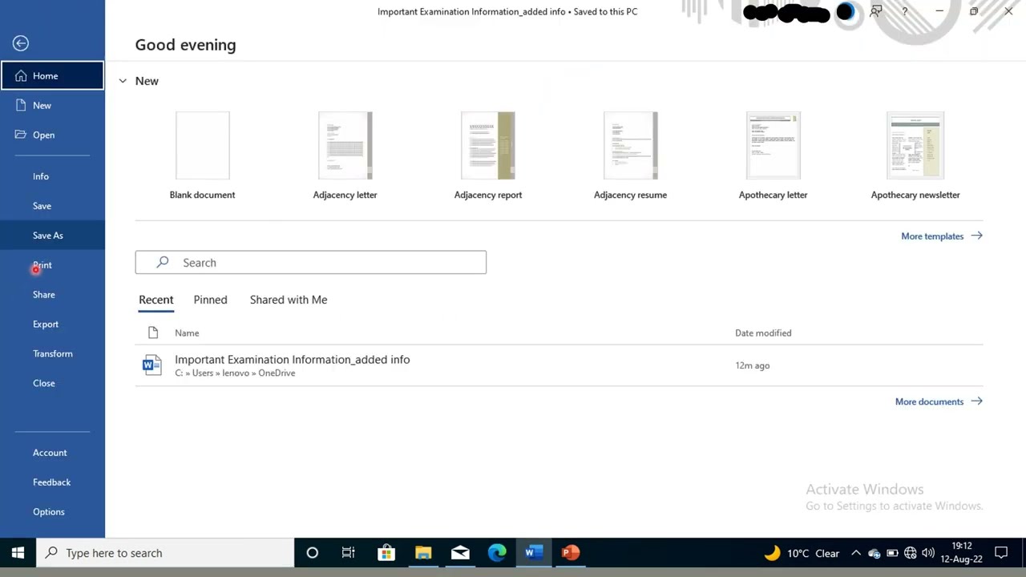Click the OneDrive cloud tray icon

[874, 553]
